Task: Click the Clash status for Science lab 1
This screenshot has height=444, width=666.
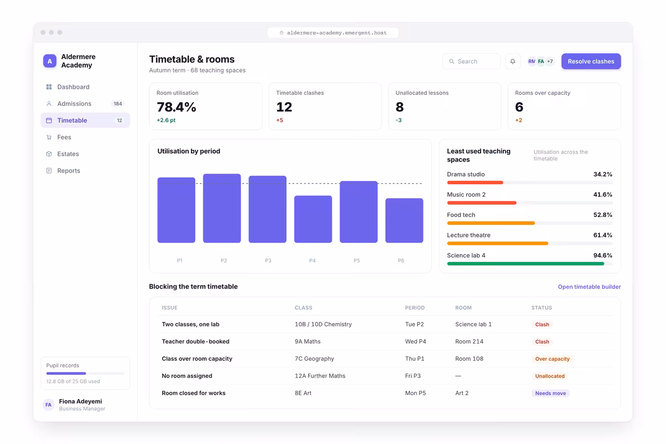Action: 542,325
